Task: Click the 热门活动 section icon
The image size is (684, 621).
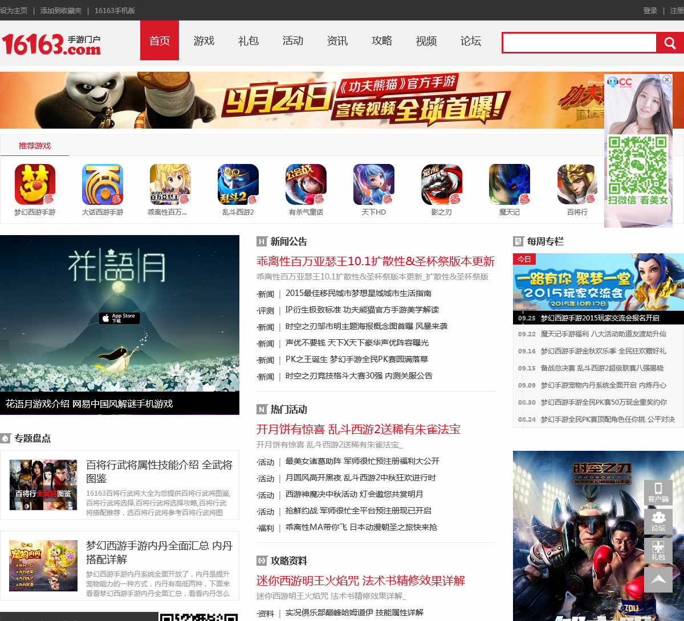Action: pyautogui.click(x=262, y=409)
